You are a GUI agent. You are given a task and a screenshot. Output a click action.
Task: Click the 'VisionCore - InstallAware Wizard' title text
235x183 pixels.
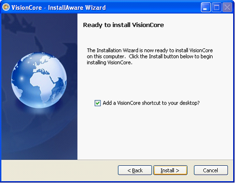tap(59, 7)
